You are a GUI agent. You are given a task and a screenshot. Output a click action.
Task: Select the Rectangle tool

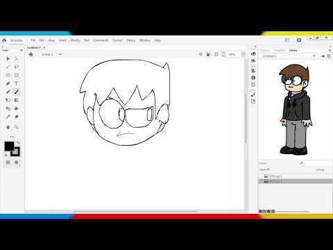point(17,75)
